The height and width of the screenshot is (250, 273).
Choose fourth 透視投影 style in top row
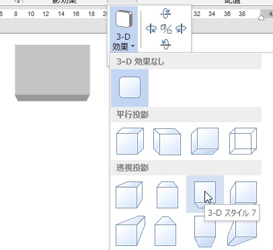point(243,193)
